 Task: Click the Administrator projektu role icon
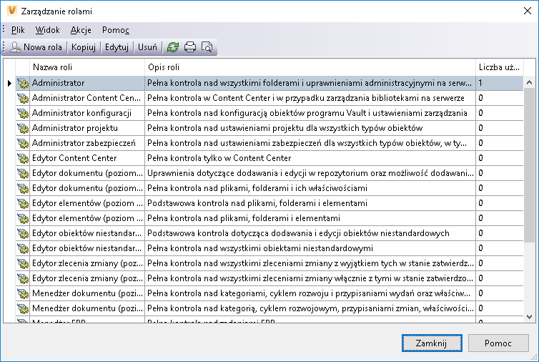[x=22, y=129]
